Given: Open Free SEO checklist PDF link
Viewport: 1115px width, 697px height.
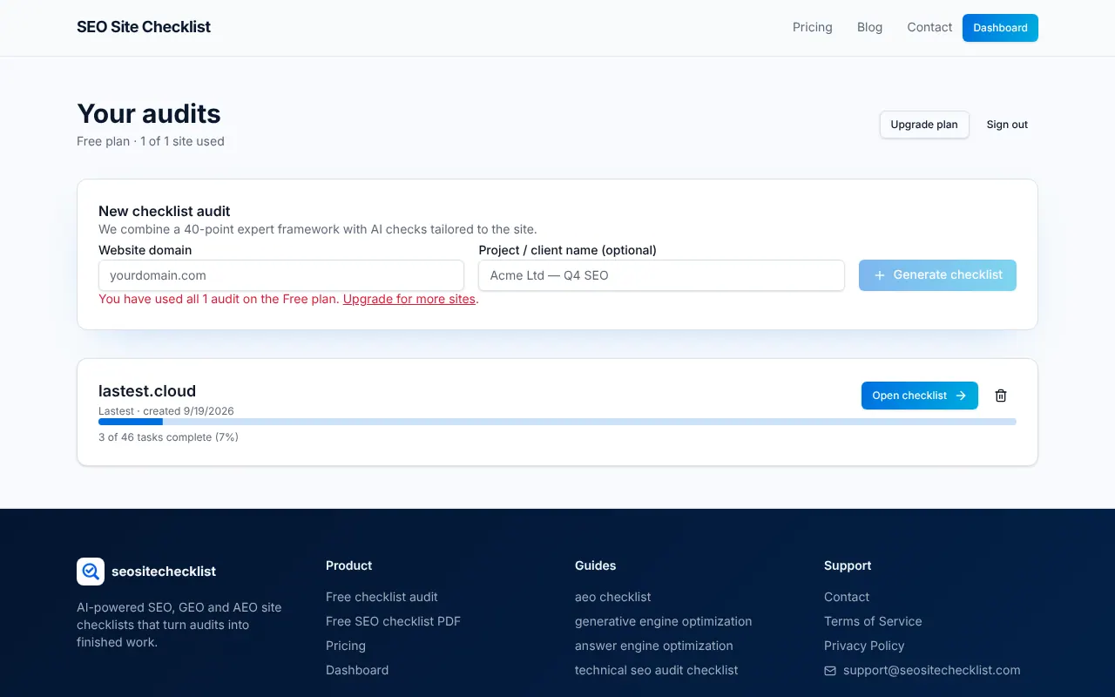Looking at the screenshot, I should (x=393, y=621).
